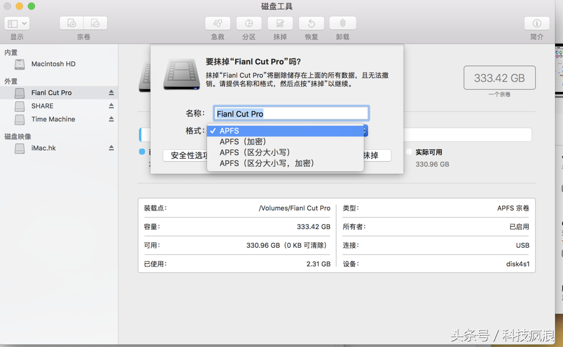Click the Unmount (卸载) toolbar icon

coord(342,23)
